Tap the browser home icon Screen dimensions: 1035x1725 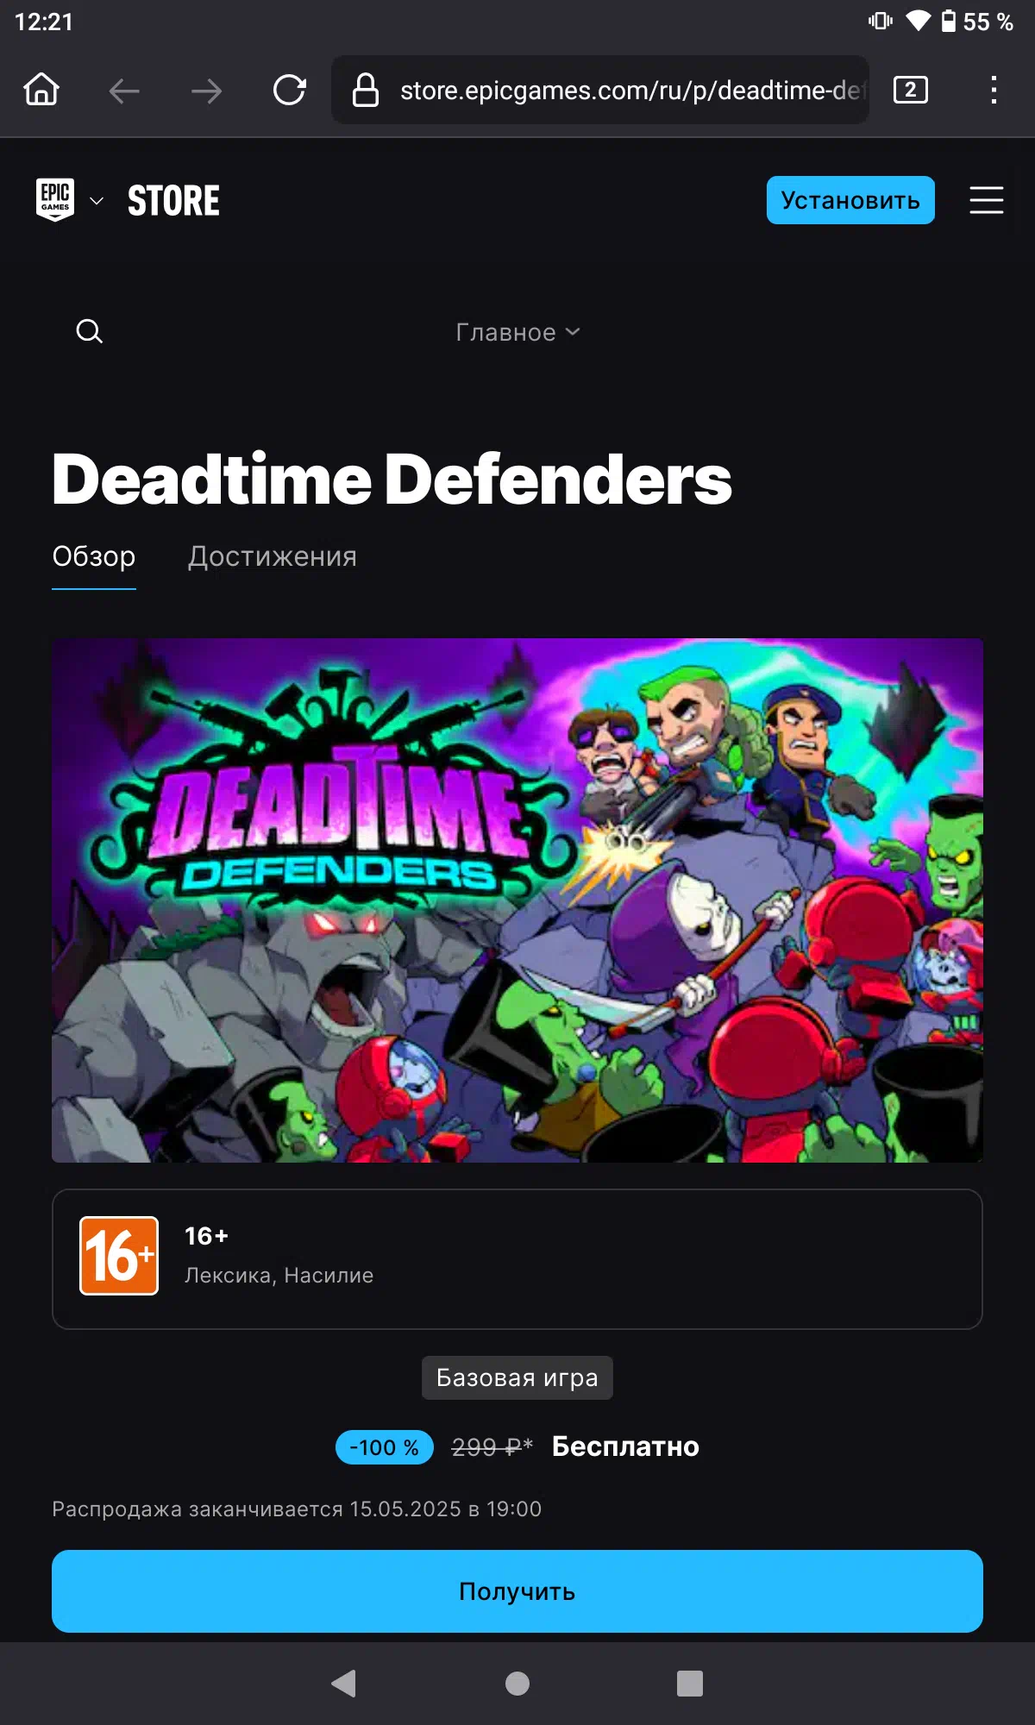point(41,89)
